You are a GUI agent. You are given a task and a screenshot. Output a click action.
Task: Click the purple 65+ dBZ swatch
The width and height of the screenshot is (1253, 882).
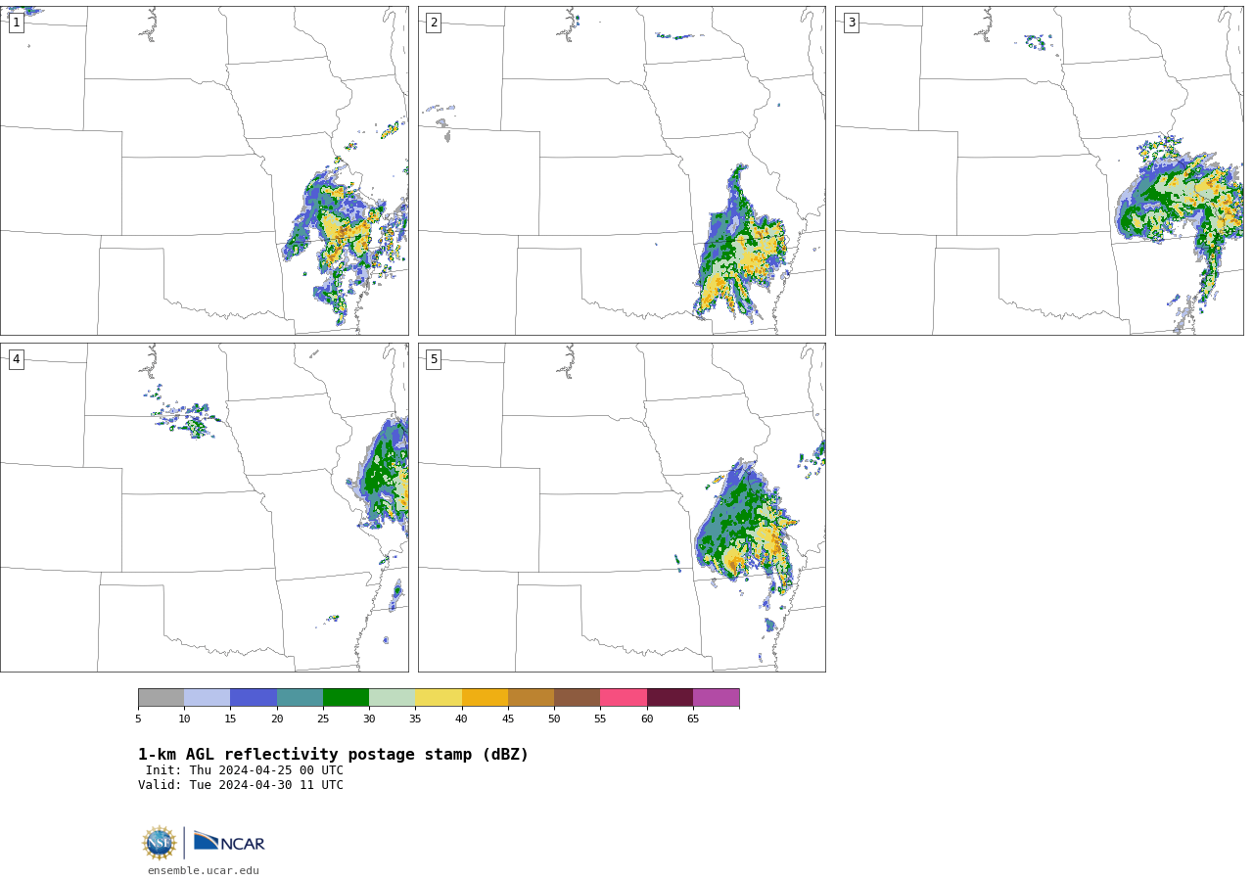coord(716,698)
